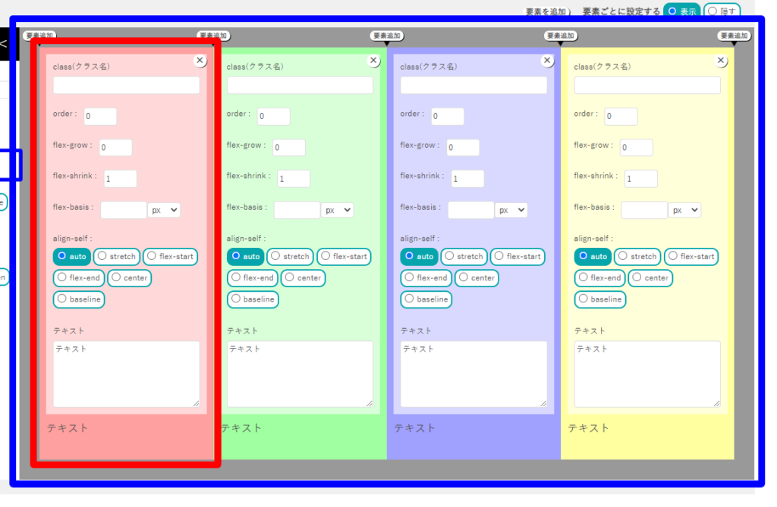Click the order input in the purple panel
The height and width of the screenshot is (507, 777).
click(447, 117)
